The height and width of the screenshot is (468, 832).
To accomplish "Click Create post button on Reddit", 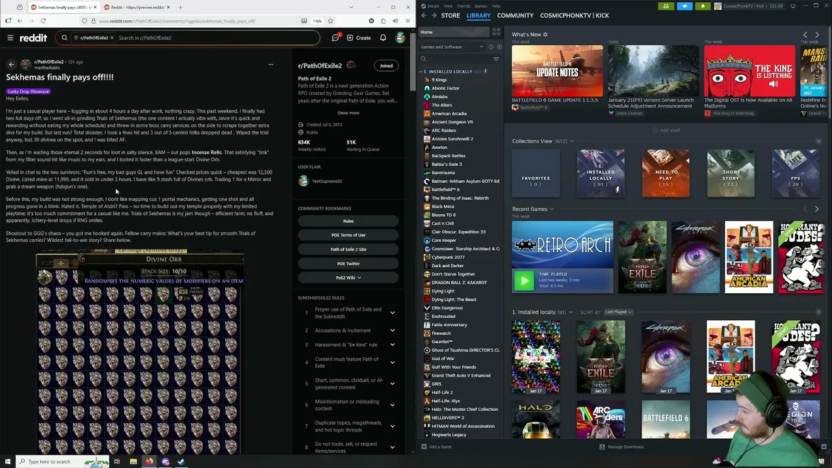I will [x=359, y=38].
